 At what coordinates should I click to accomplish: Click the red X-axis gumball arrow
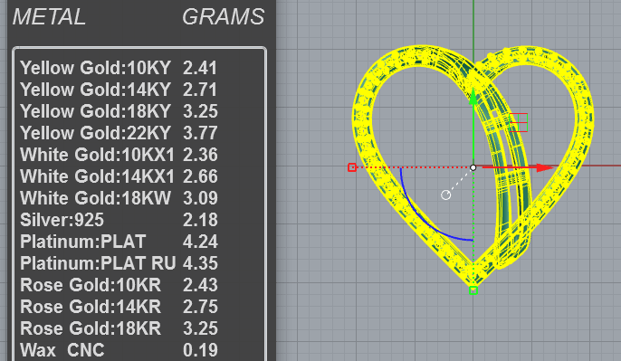pos(545,167)
